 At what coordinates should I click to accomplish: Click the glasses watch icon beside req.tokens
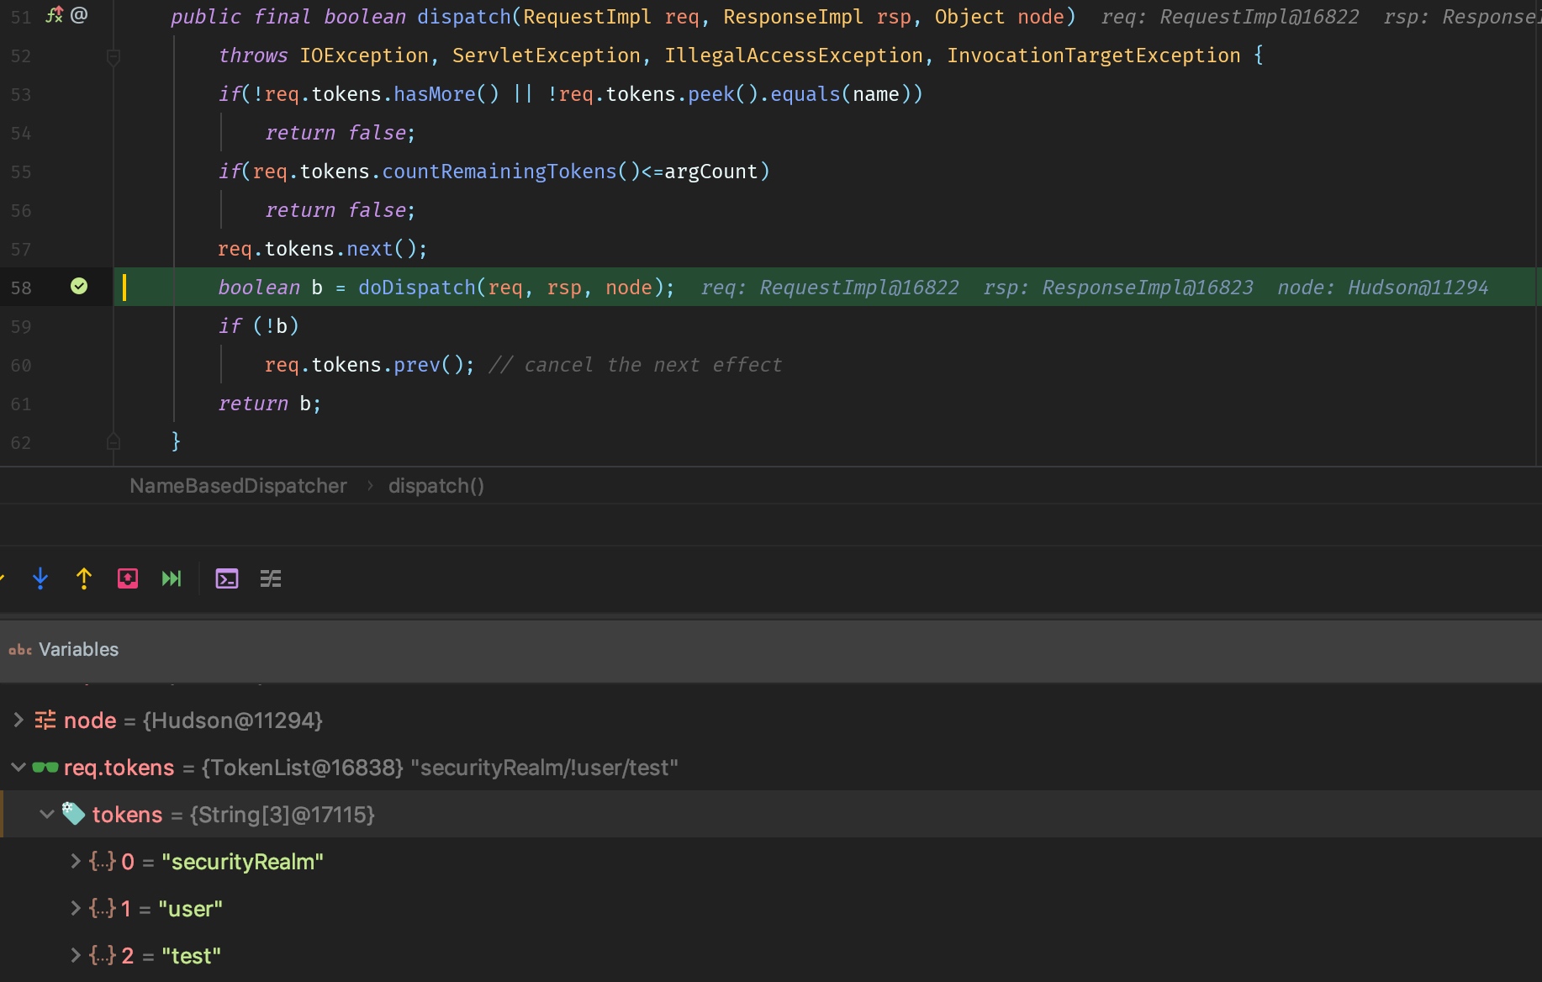coord(45,768)
